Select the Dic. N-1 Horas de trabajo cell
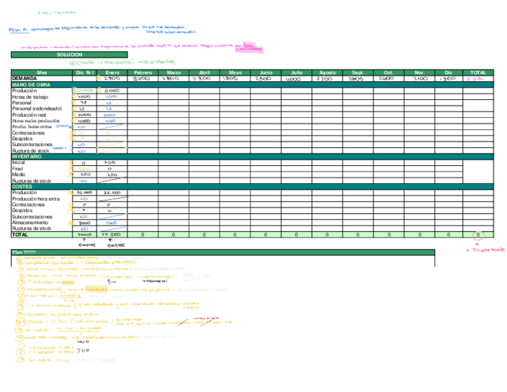The height and width of the screenshot is (392, 507). point(84,97)
